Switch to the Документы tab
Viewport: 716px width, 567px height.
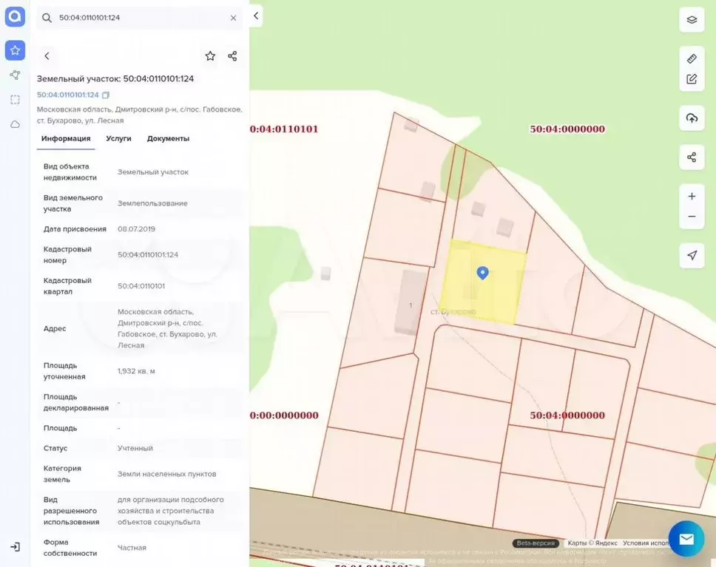(168, 139)
